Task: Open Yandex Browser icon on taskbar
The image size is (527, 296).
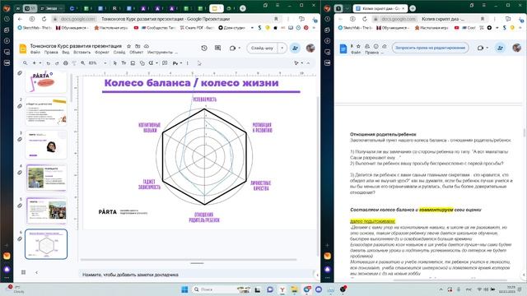Action: (x=282, y=289)
